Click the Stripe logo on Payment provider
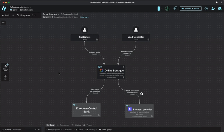Screen dimensions: 224x132 tap(130, 109)
